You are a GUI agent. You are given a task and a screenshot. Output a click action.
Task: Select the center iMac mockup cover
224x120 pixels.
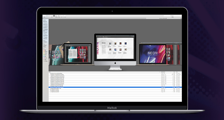[115, 51]
